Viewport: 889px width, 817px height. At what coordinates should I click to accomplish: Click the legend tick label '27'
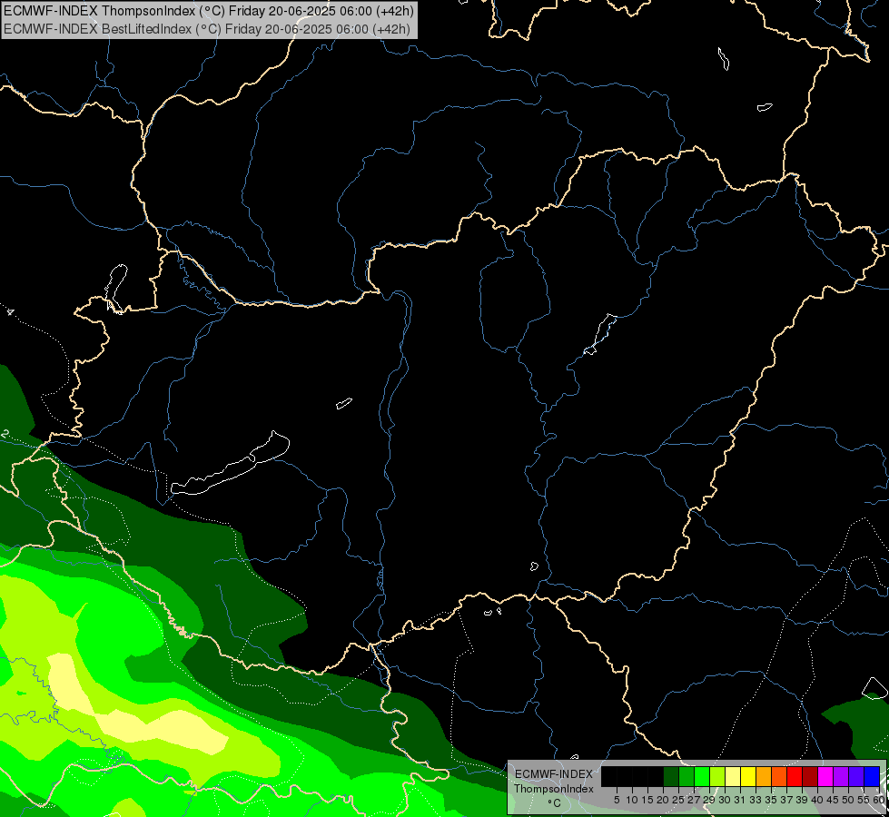pos(694,800)
